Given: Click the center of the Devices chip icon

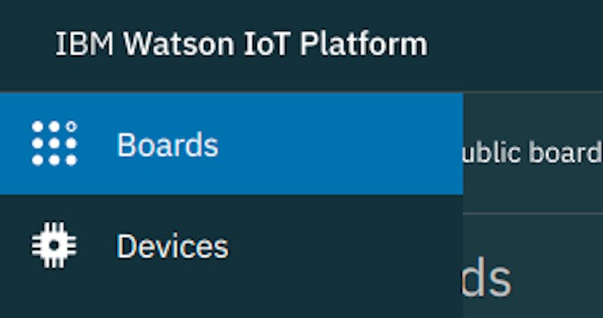Looking at the screenshot, I should 55,245.
